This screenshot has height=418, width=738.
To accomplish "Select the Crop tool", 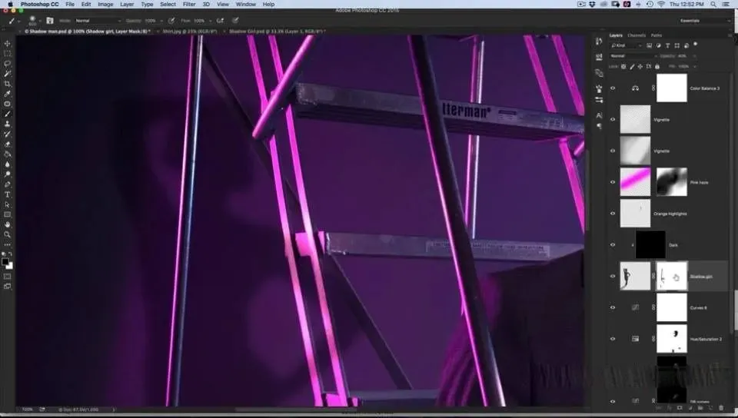I will 8,84.
